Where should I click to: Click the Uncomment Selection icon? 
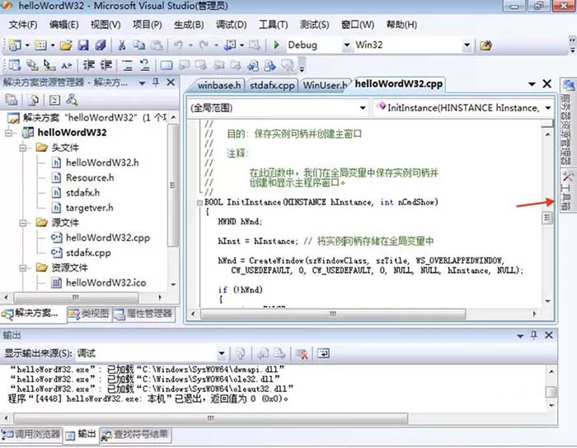click(145, 65)
